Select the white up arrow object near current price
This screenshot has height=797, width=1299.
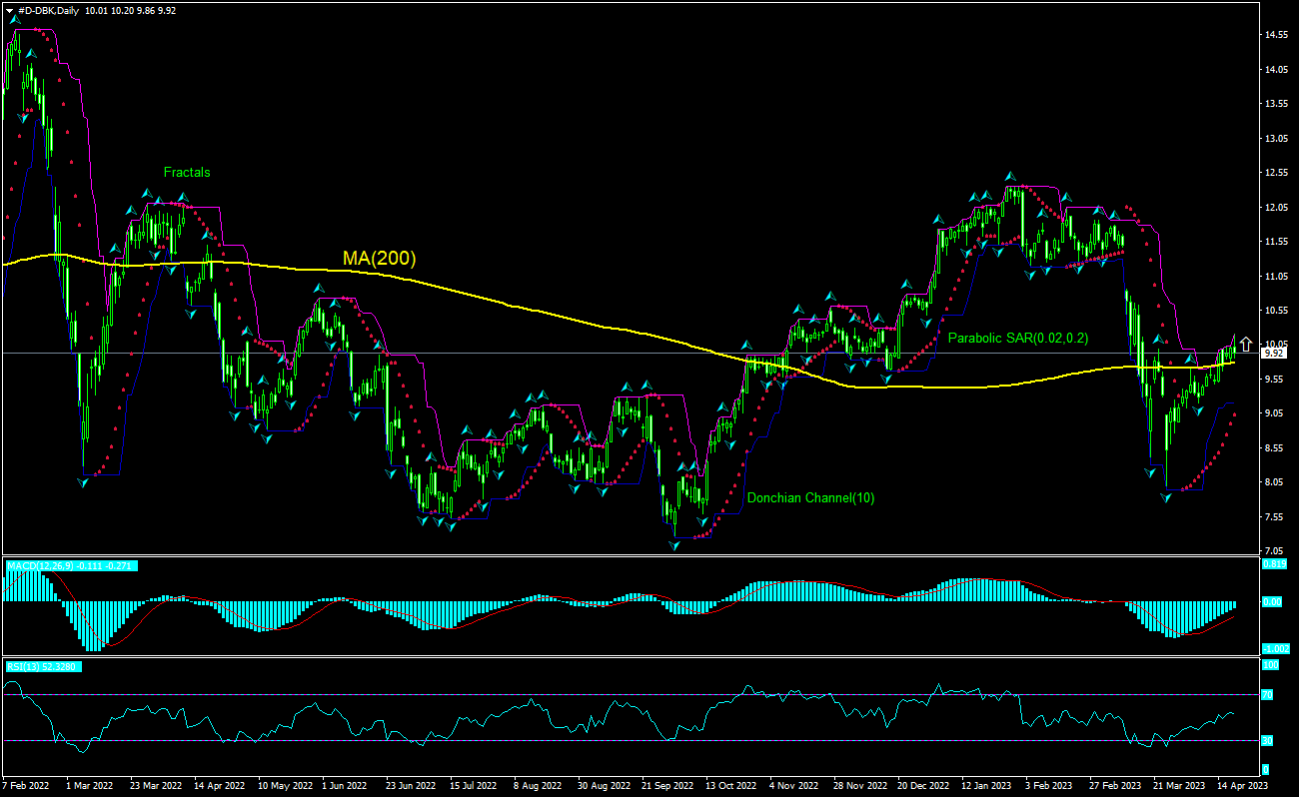(1246, 345)
